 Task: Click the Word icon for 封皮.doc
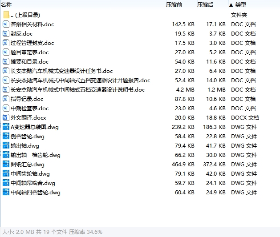tap(6, 33)
